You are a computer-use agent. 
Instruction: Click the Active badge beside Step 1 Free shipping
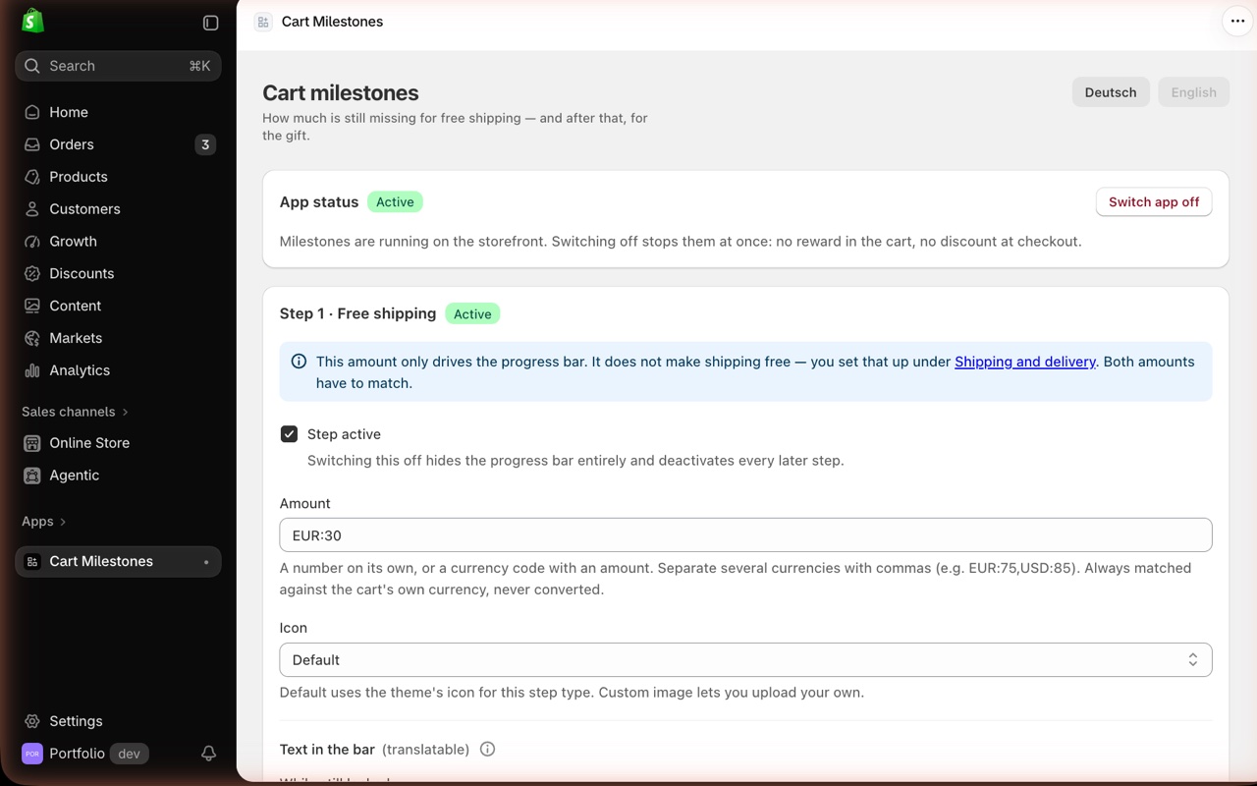coord(472,314)
